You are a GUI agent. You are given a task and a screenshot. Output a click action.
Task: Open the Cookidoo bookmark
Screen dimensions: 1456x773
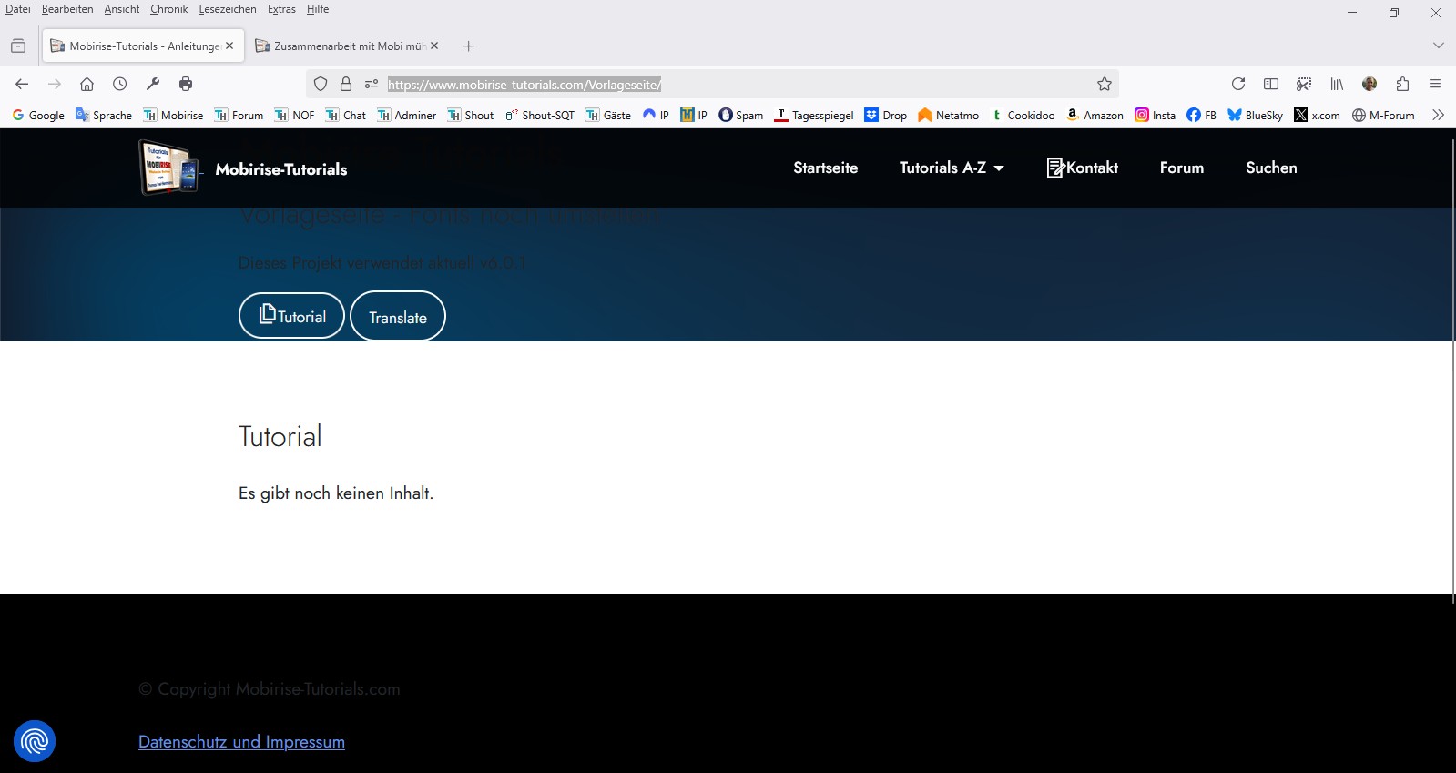pyautogui.click(x=1023, y=115)
